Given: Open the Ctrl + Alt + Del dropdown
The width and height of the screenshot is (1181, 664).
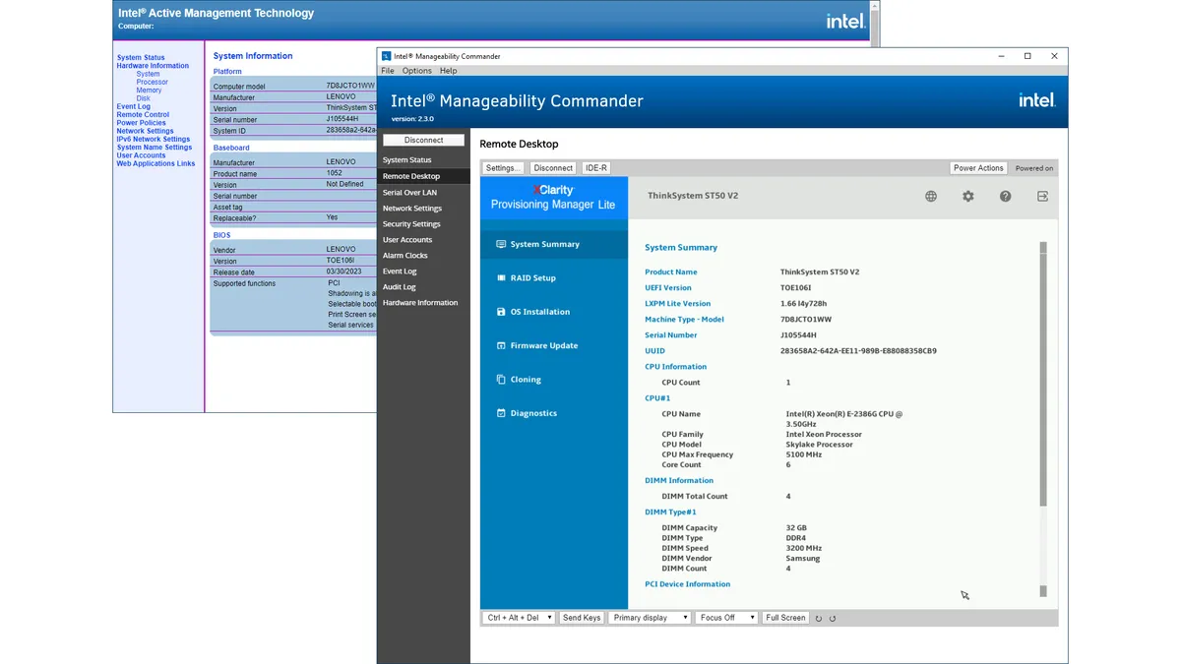Looking at the screenshot, I should [x=519, y=618].
